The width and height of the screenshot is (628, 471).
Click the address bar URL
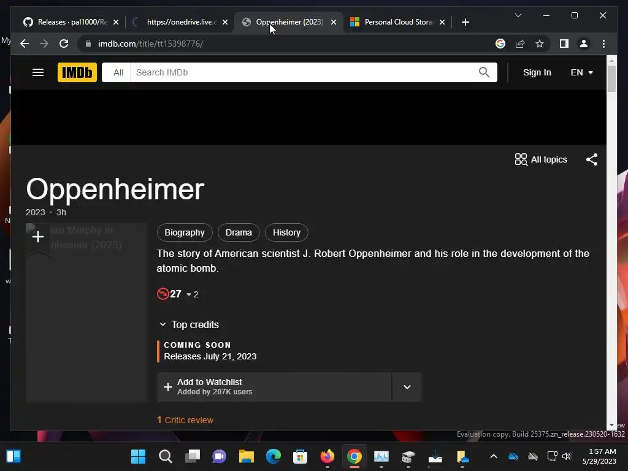pyautogui.click(x=151, y=44)
